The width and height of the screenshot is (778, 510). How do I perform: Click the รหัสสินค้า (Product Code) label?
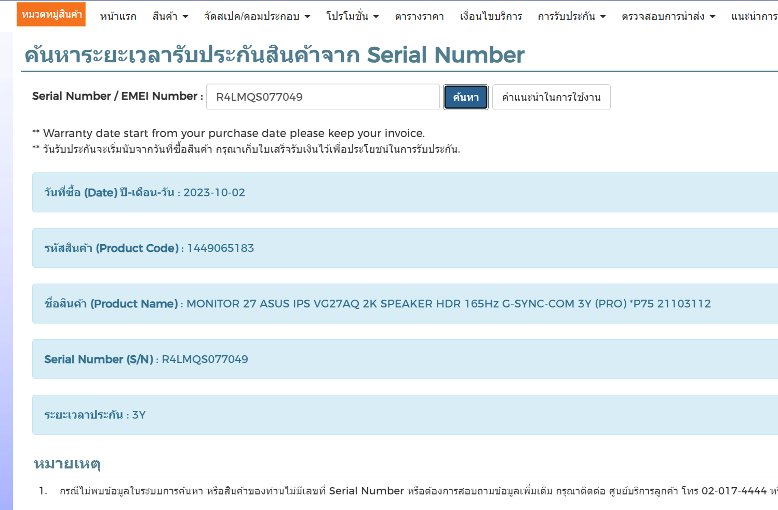pos(112,248)
